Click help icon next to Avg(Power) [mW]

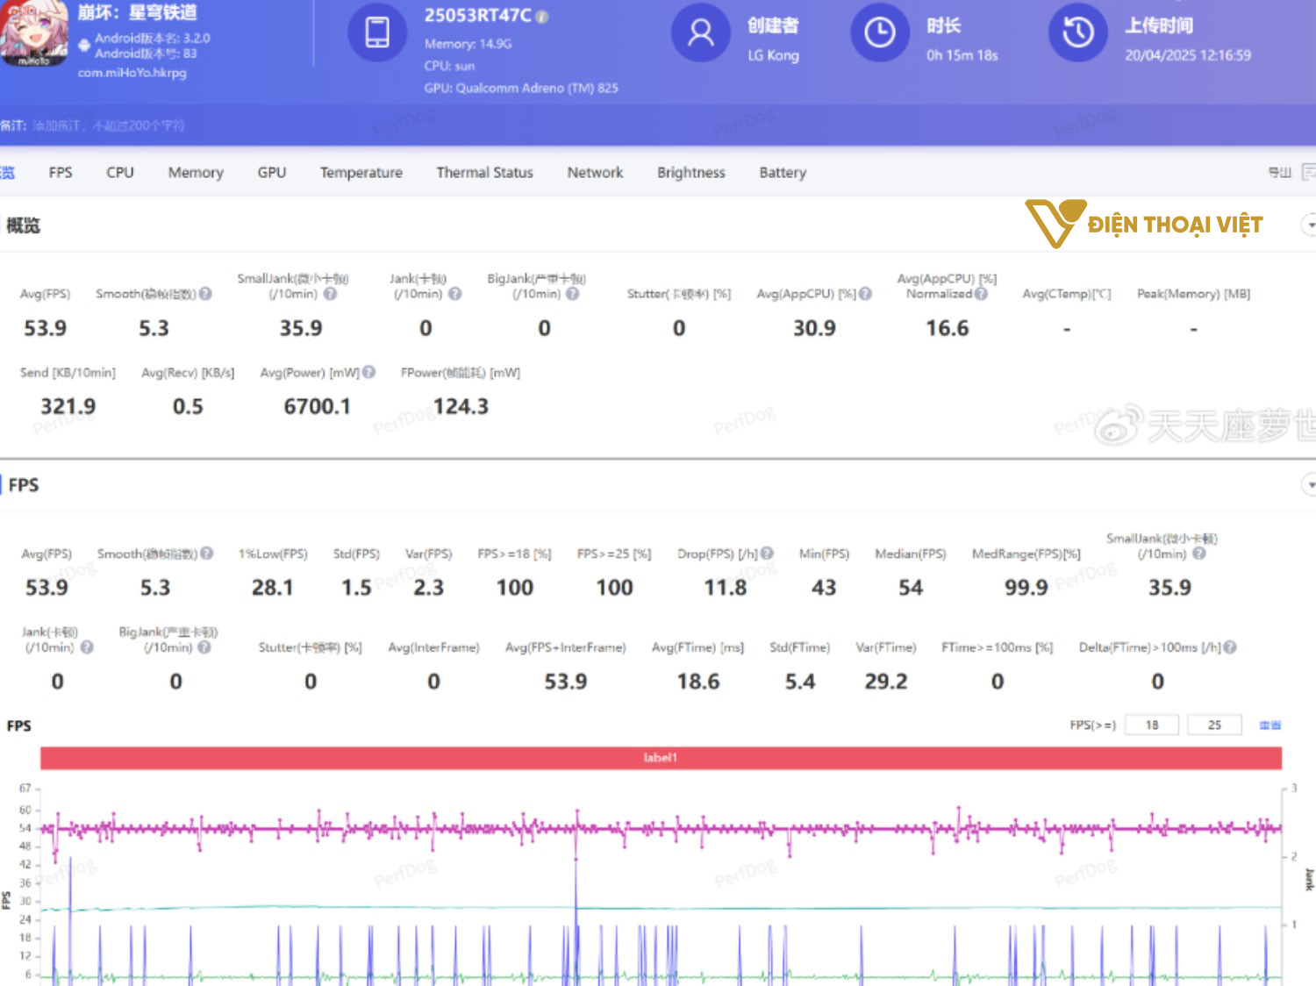369,372
